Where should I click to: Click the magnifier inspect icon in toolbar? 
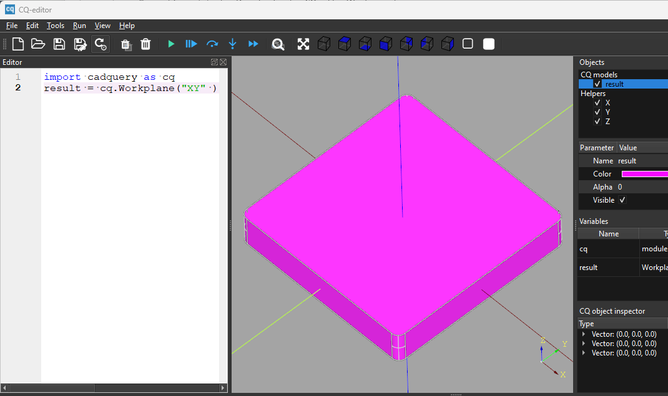pyautogui.click(x=278, y=44)
